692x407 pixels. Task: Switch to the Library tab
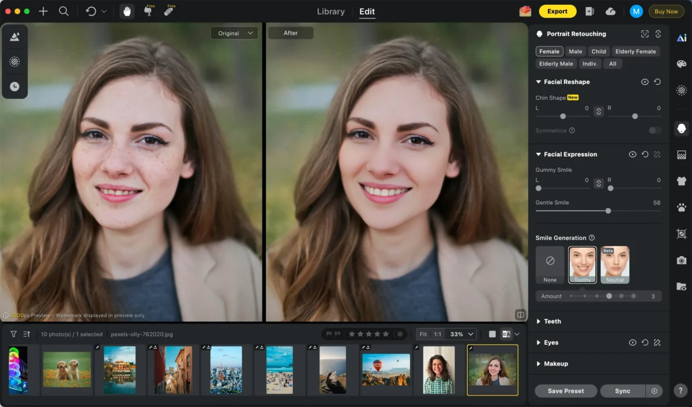point(331,12)
